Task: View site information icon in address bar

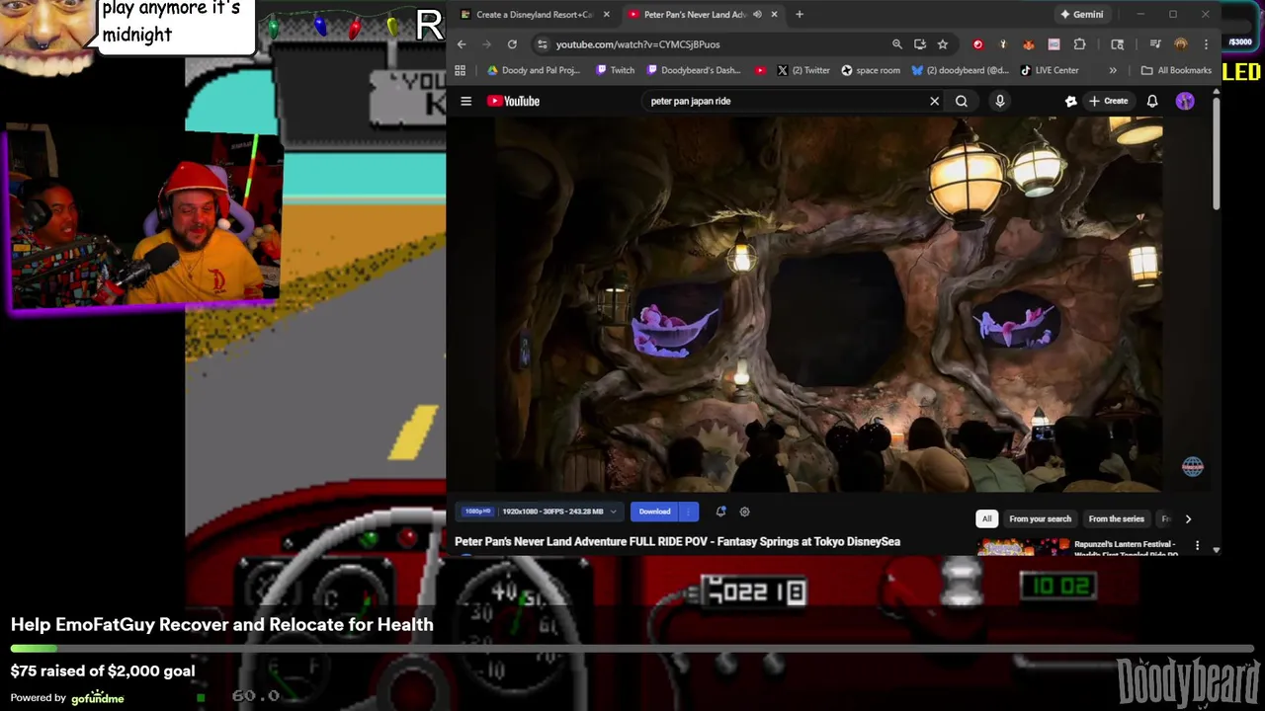Action: (541, 44)
